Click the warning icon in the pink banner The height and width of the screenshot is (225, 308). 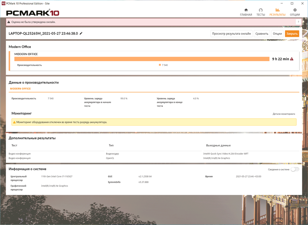coord(9,22)
